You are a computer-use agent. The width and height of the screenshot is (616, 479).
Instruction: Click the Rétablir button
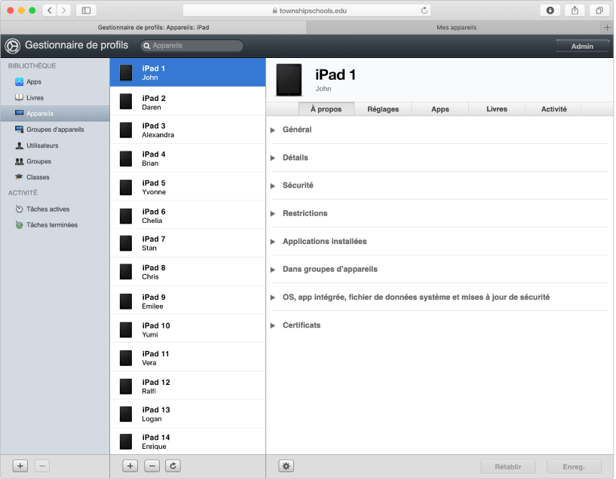pyautogui.click(x=508, y=466)
